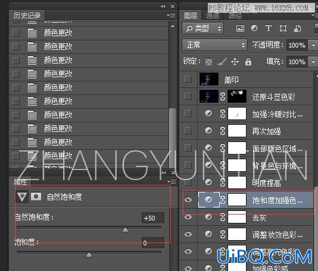Filter layers by type (T) icon
318x271 pixels.
tap(269, 28)
